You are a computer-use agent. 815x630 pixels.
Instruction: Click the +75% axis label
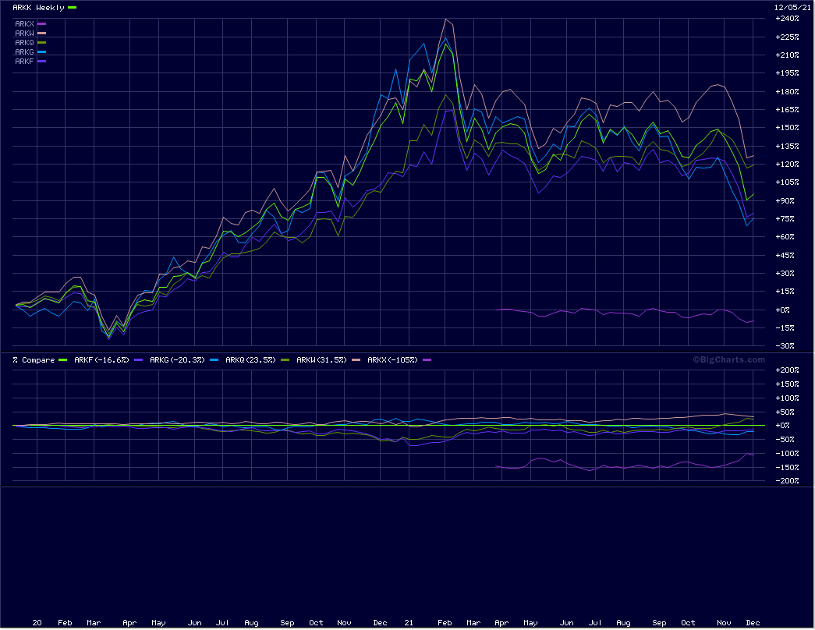(785, 219)
